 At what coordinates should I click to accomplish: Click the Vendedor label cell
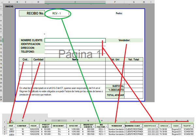(x=124, y=41)
